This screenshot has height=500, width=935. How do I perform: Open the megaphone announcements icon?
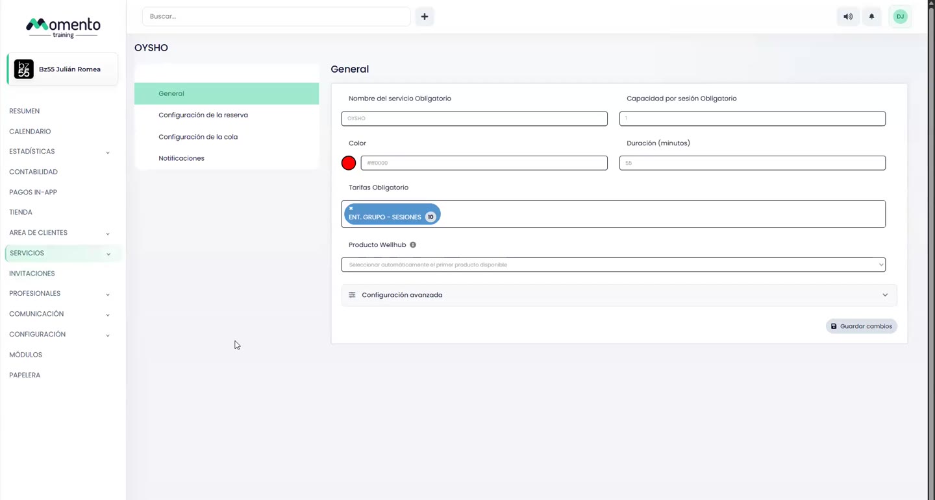[x=848, y=17]
